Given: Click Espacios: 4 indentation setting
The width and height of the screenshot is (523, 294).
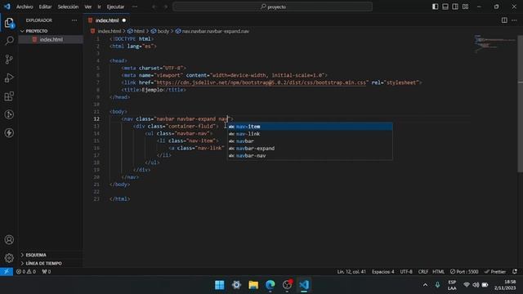Looking at the screenshot, I should point(383,272).
